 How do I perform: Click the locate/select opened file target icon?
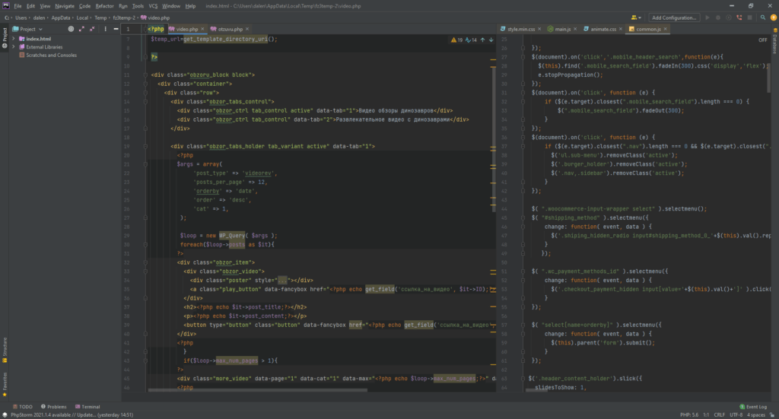pos(70,29)
